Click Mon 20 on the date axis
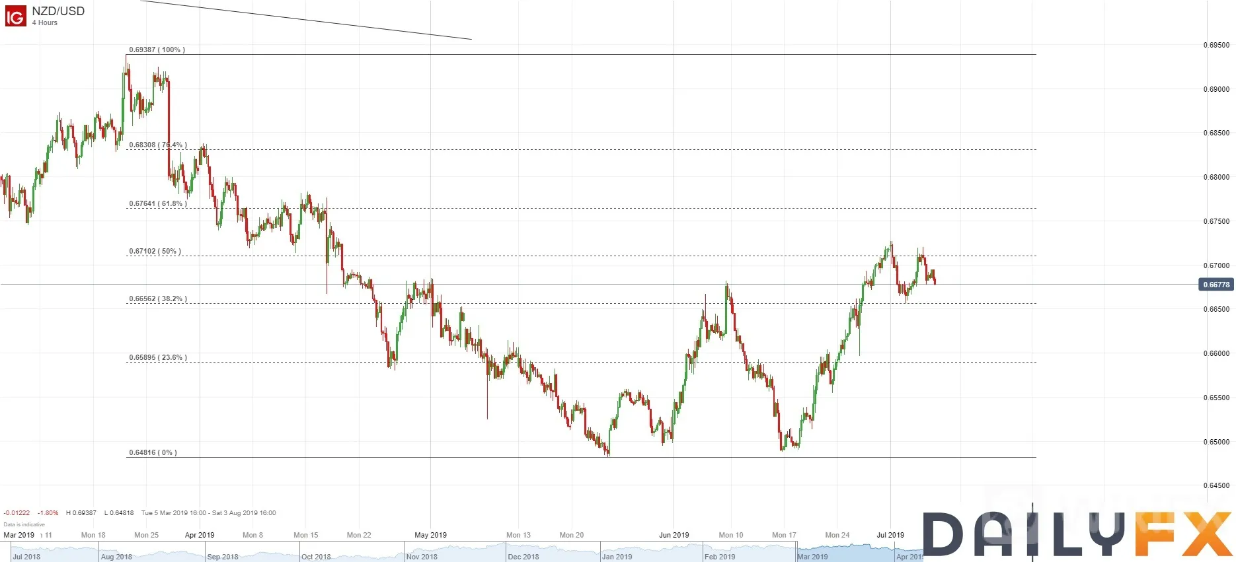Image resolution: width=1236 pixels, height=562 pixels. tap(572, 535)
